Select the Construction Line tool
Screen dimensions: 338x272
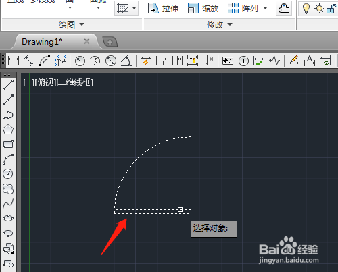point(8,100)
